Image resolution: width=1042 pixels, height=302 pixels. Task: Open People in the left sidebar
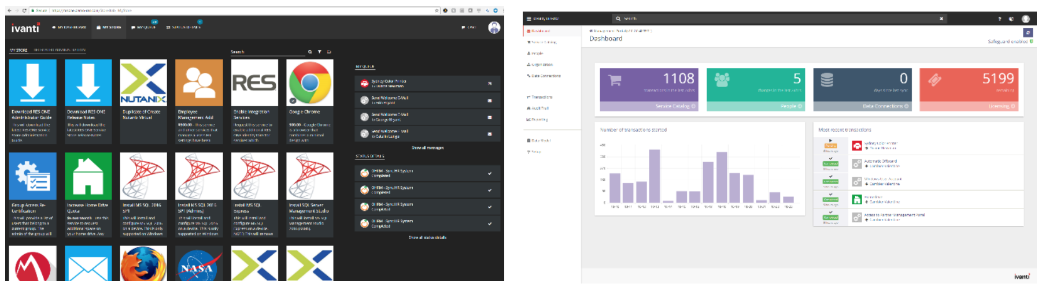535,53
